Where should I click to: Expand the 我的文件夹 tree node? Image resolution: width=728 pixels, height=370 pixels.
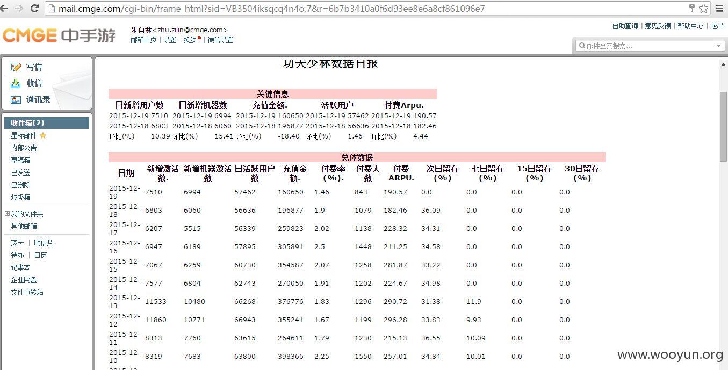click(x=7, y=213)
